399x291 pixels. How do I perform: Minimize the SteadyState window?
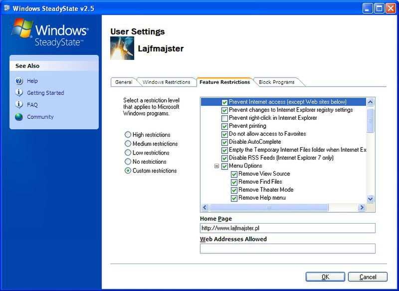[x=367, y=8]
